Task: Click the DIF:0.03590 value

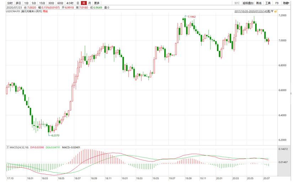Action: click(37, 147)
